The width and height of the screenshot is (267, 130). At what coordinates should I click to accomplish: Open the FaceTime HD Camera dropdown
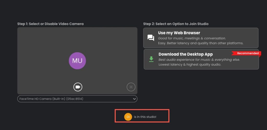click(x=77, y=99)
